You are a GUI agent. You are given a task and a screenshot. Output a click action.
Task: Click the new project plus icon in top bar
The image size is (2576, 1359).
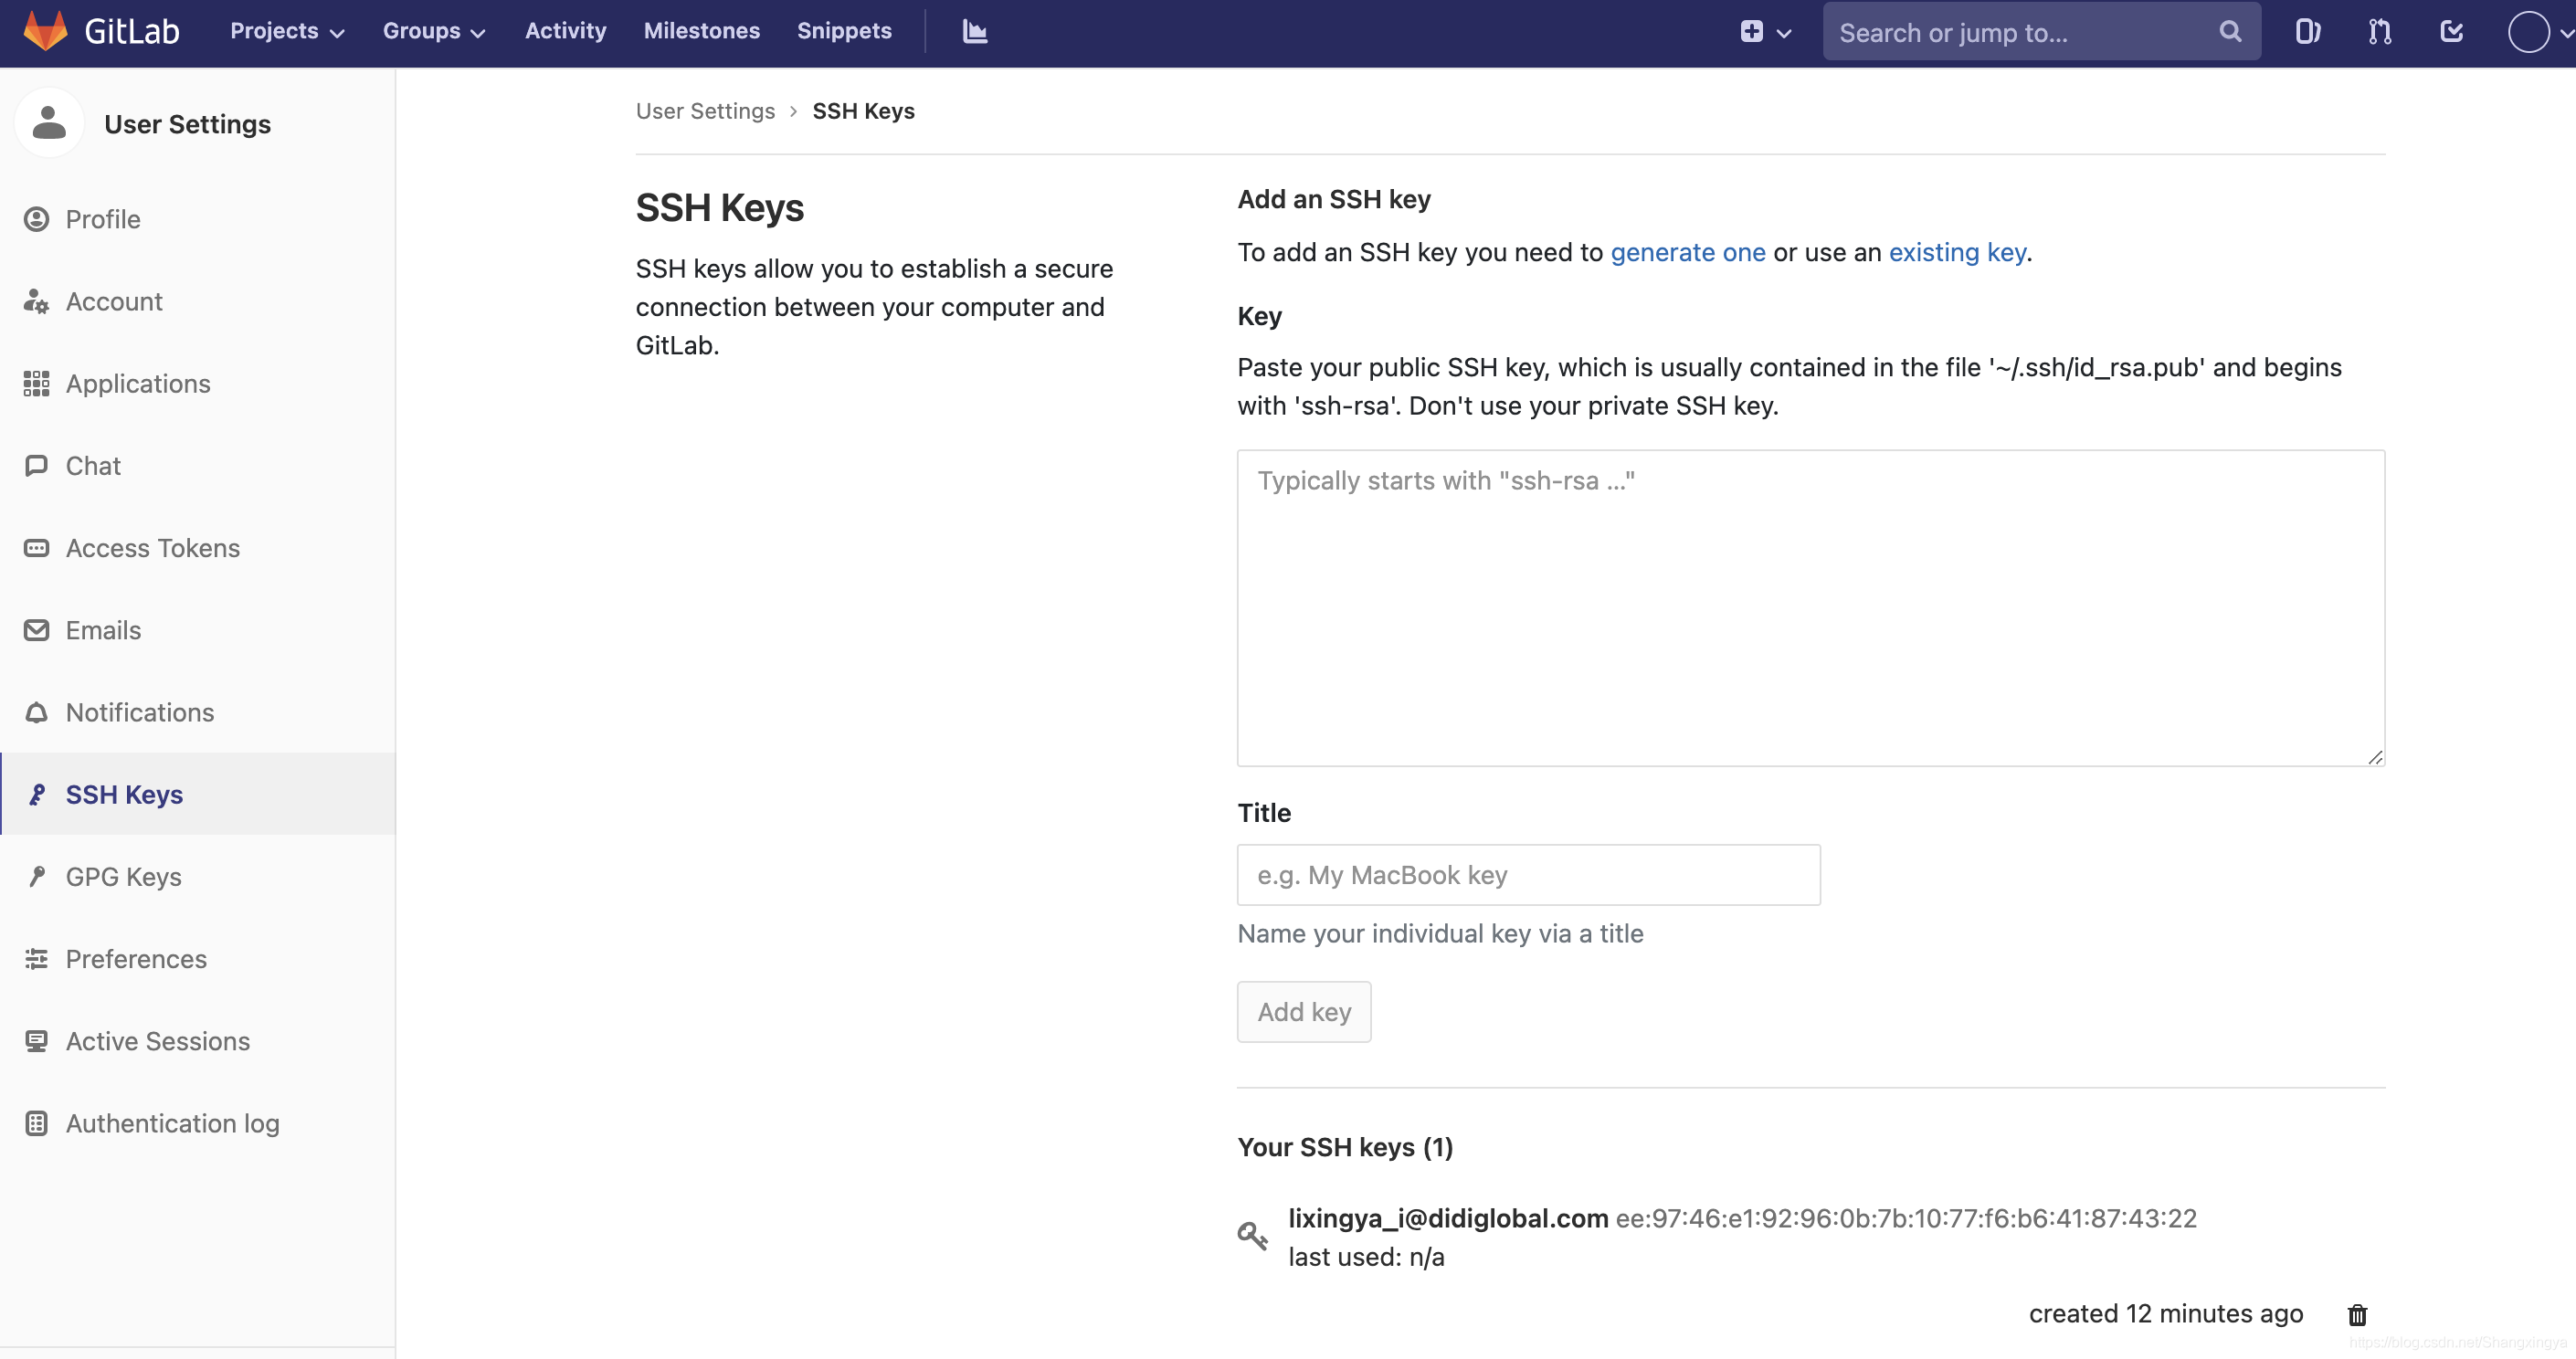click(x=1751, y=32)
